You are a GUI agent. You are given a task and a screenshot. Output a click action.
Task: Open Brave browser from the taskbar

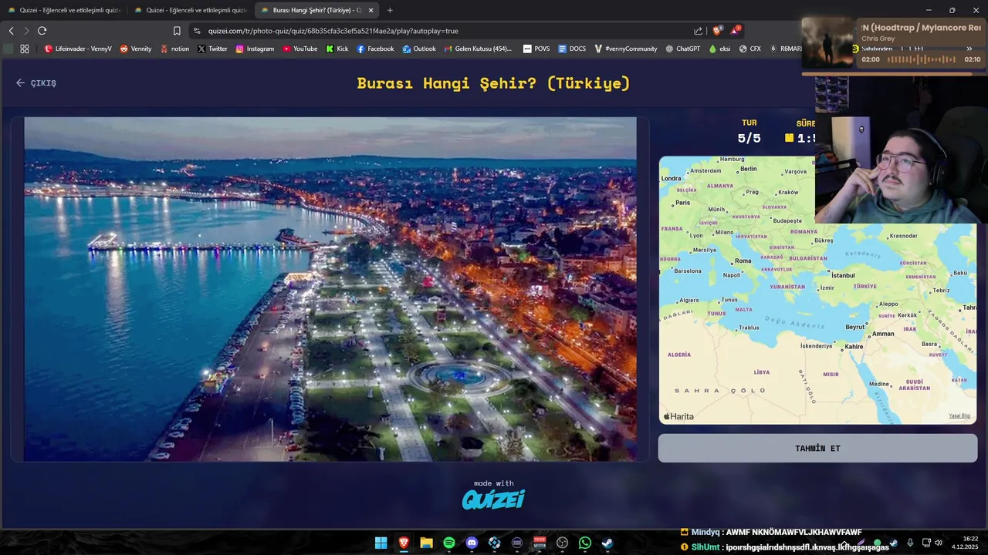404,543
